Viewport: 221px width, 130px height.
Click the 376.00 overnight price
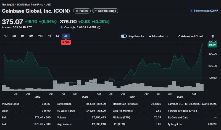coord(68,22)
